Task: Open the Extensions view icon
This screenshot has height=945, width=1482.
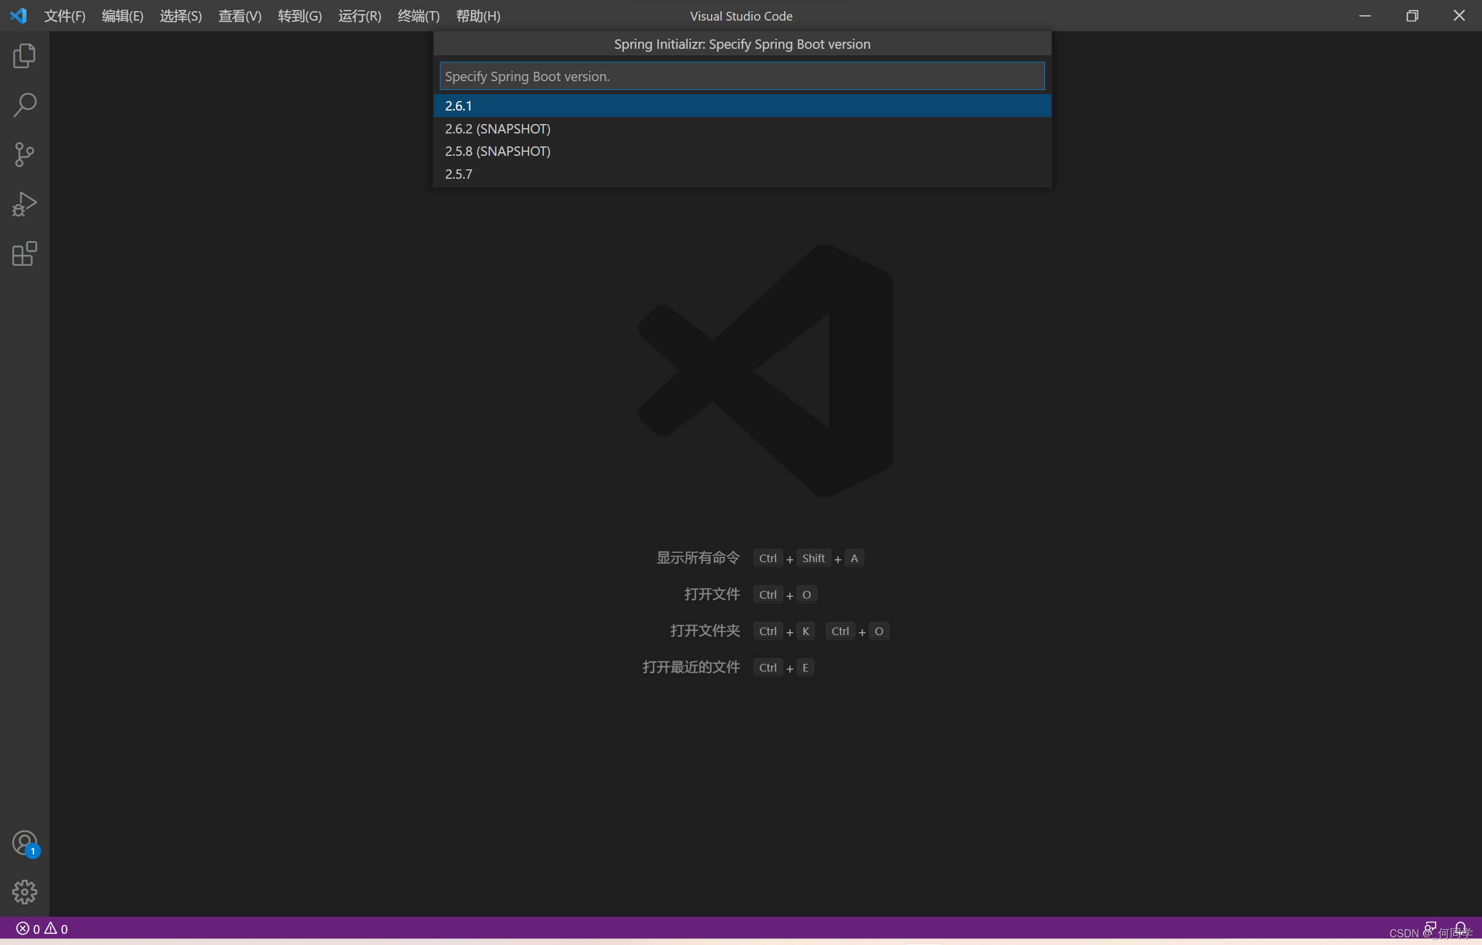Action: tap(24, 253)
